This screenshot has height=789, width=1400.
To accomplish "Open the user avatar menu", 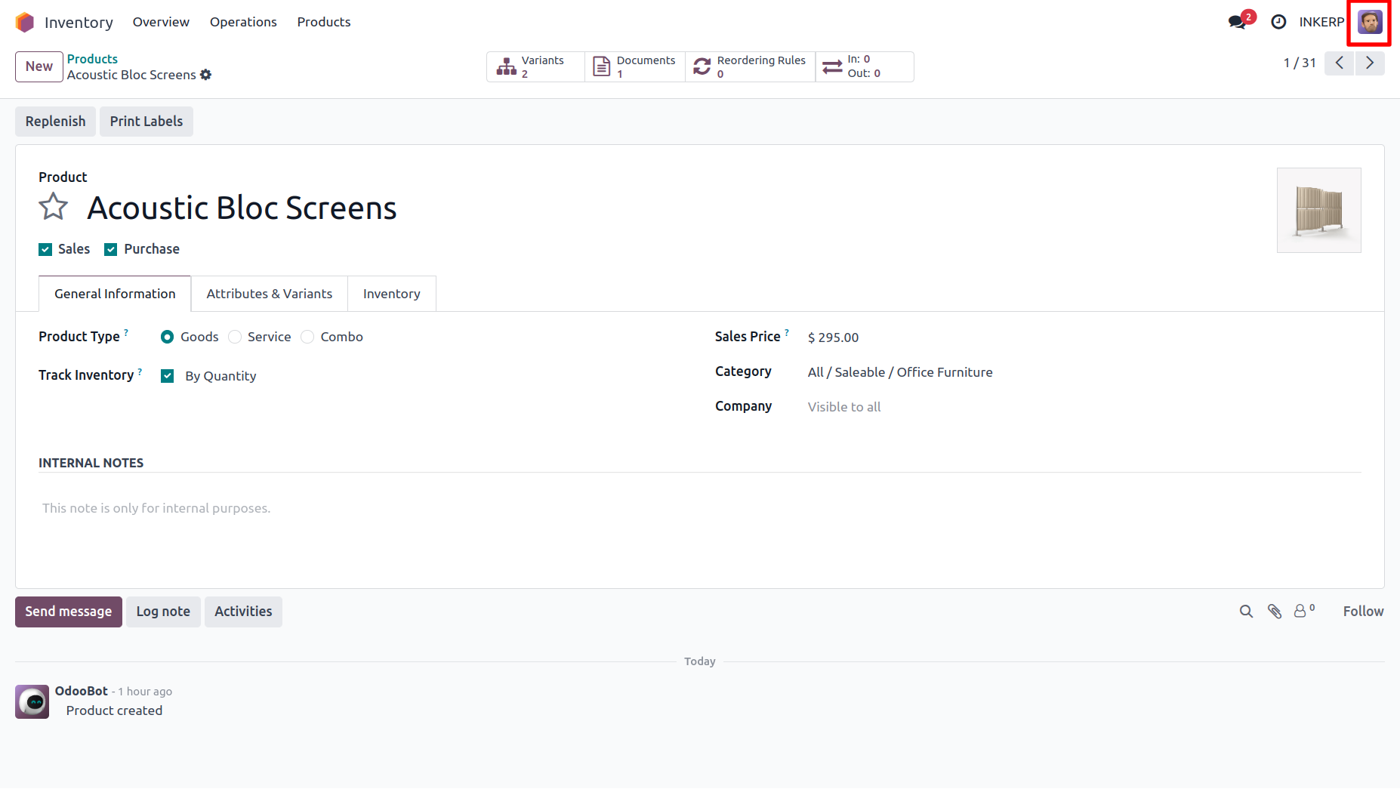I will (x=1370, y=22).
